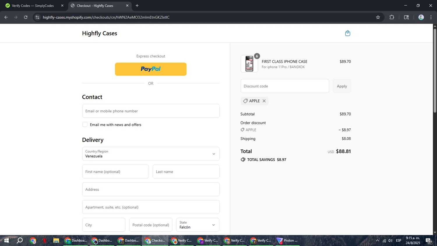437x246 pixels.
Task: Click the ESP language indicator
Action: click(x=399, y=240)
